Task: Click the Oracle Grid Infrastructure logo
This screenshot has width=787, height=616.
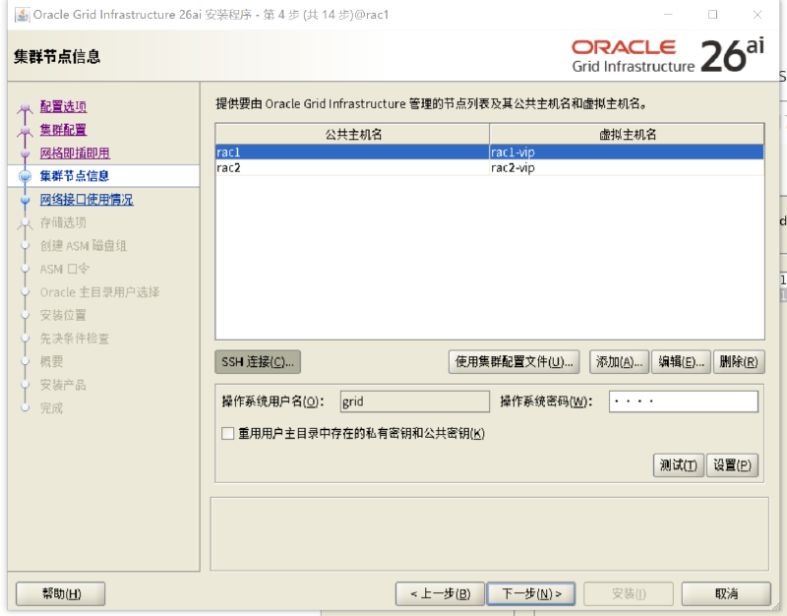Action: coord(668,55)
